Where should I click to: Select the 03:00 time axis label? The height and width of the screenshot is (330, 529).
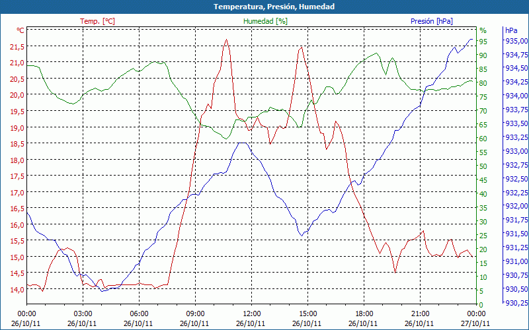(x=83, y=314)
